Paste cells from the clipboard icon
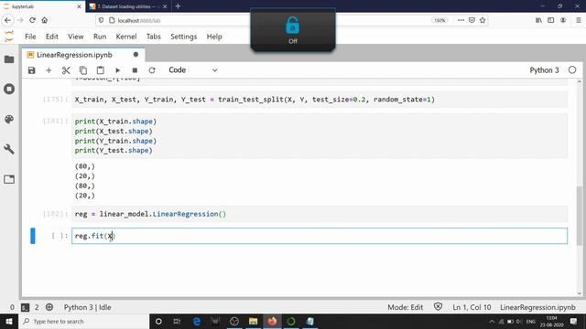Image resolution: width=586 pixels, height=329 pixels. (x=100, y=70)
